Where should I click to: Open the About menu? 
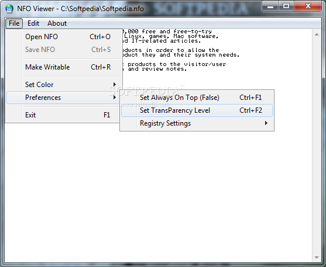(x=57, y=23)
